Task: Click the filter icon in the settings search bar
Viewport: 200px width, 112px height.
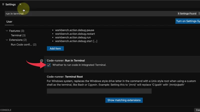Action: pos(199,14)
